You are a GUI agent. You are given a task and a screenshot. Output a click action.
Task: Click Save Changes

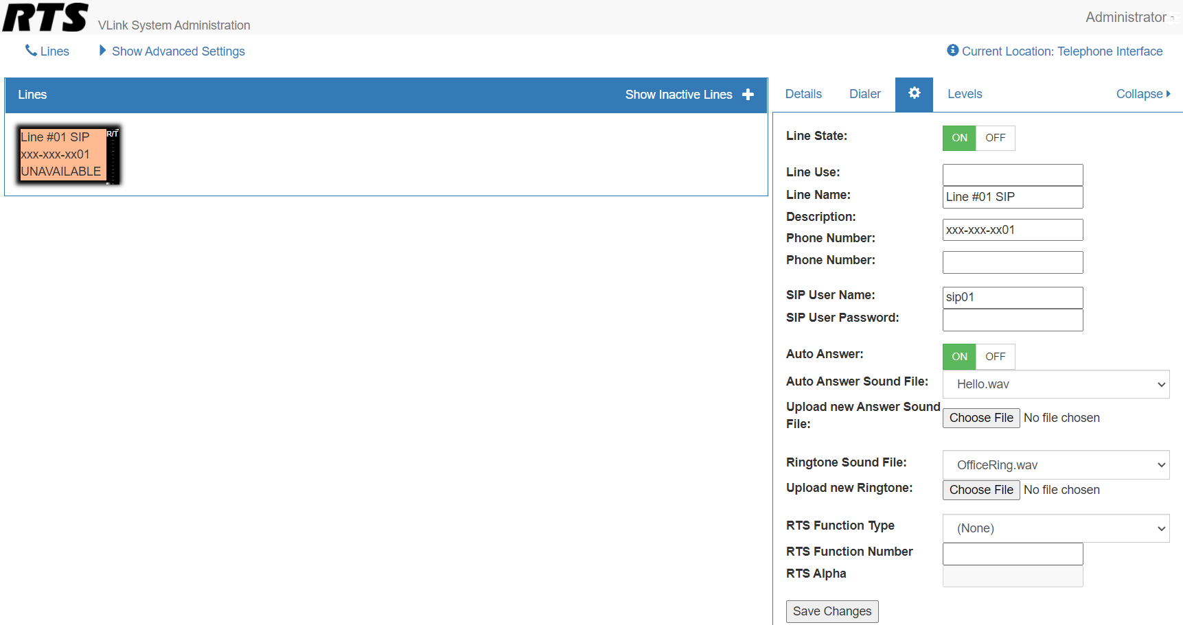point(831,611)
